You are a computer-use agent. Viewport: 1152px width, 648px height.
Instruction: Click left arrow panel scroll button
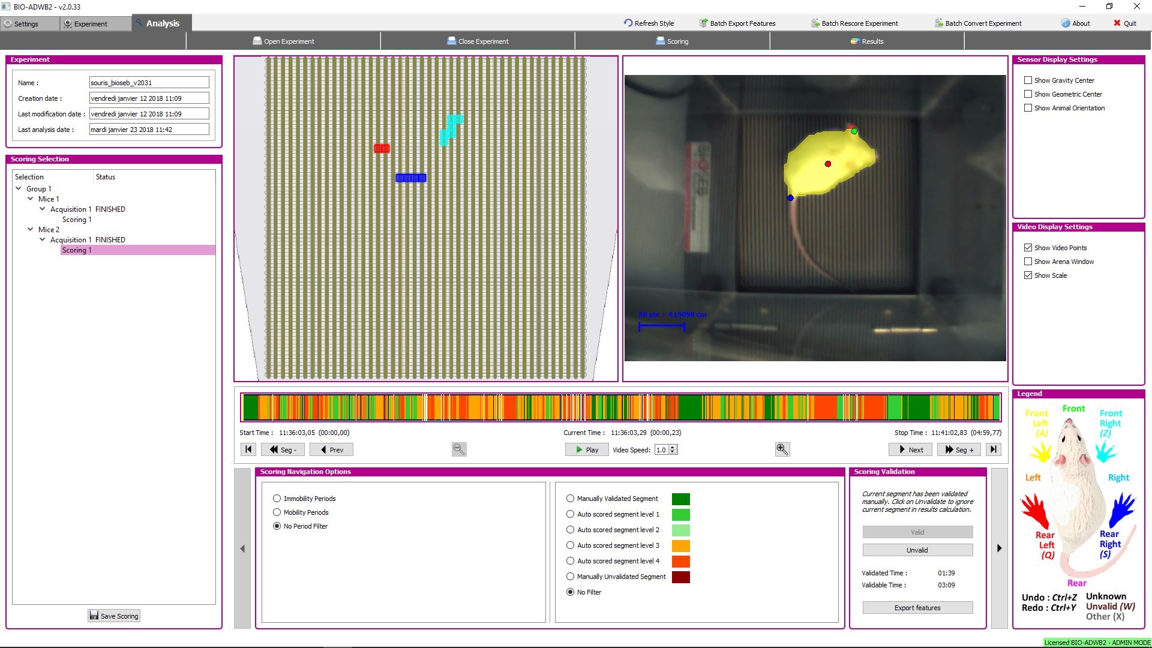click(242, 548)
